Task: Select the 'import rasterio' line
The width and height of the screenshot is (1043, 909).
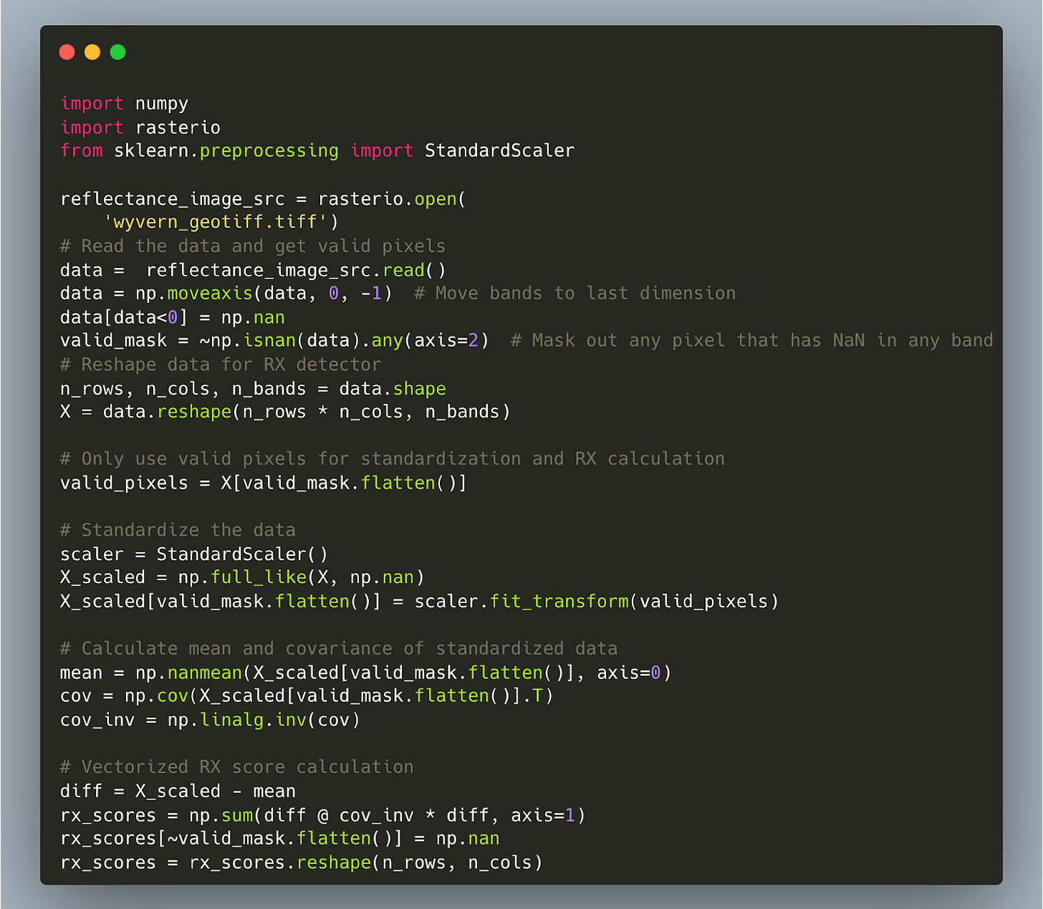Action: tap(140, 128)
